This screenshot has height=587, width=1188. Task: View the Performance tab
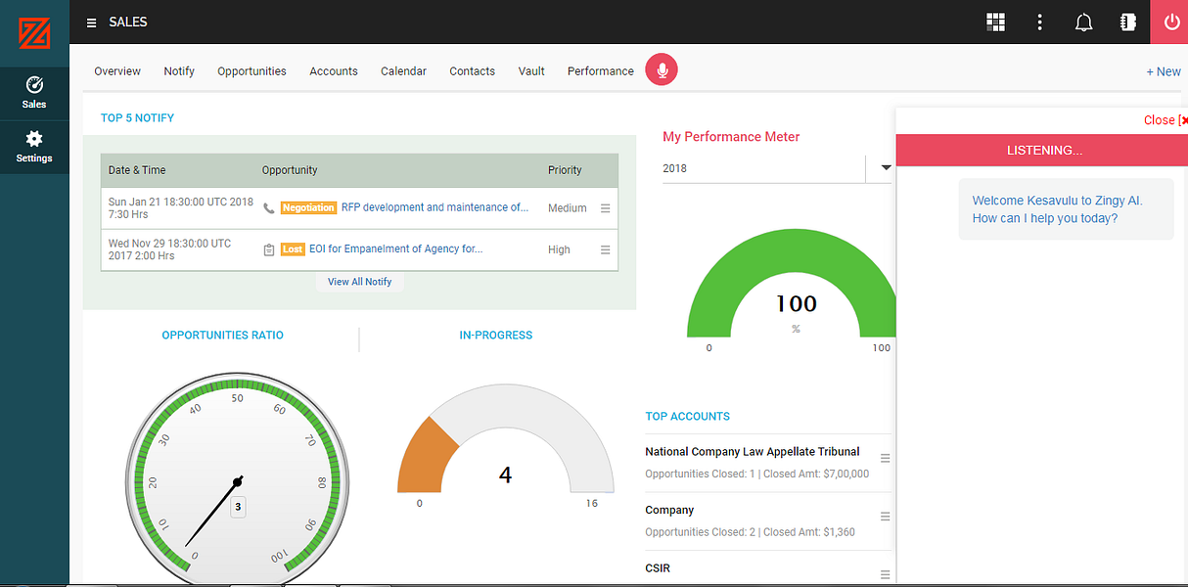(601, 71)
